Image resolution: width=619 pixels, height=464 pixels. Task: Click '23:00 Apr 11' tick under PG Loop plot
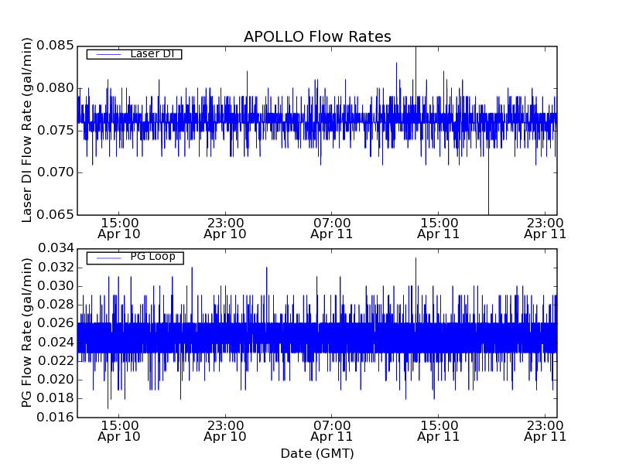click(545, 432)
